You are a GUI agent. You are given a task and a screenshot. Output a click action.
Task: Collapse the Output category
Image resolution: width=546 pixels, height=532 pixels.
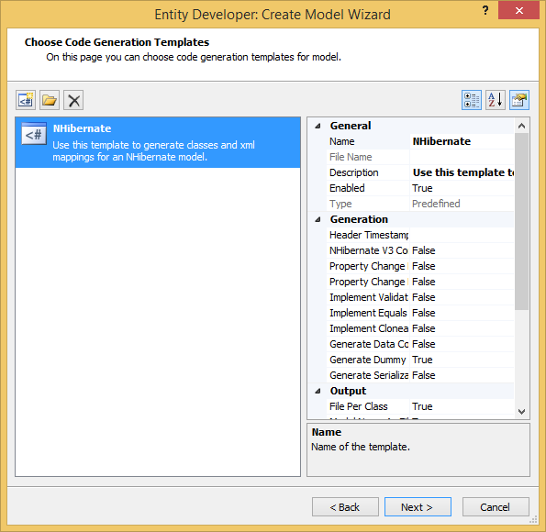[318, 391]
